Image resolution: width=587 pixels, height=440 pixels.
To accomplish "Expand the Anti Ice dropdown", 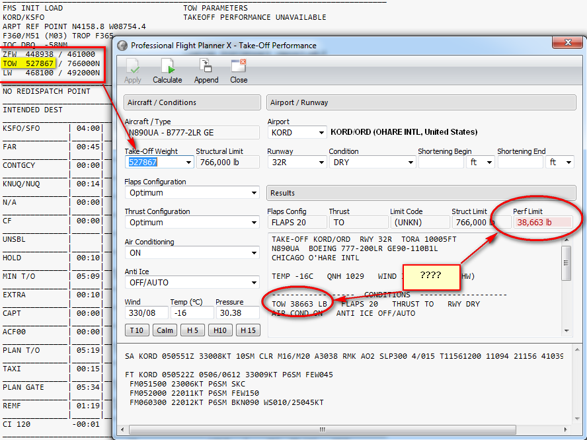I will 254,283.
